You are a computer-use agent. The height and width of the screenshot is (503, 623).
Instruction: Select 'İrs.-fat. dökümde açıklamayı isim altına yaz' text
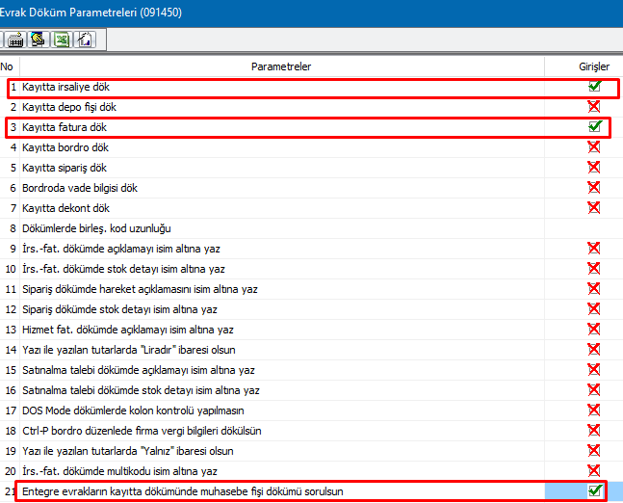point(121,249)
